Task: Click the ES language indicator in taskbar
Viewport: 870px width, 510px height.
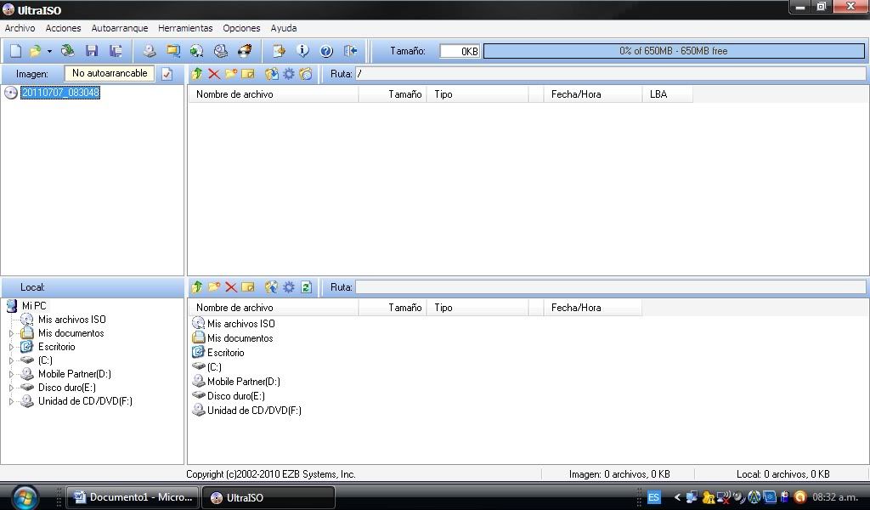Action: tap(653, 497)
